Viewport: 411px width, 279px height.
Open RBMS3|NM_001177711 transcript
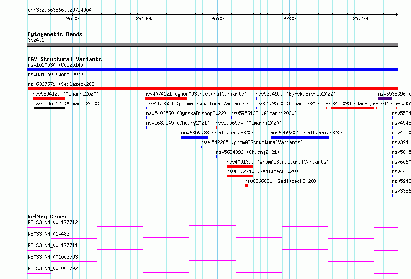[53, 245]
